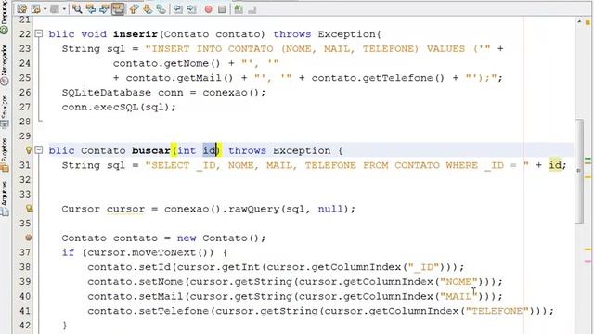Click 'contato.getTelefone()' on line 25

(378, 78)
